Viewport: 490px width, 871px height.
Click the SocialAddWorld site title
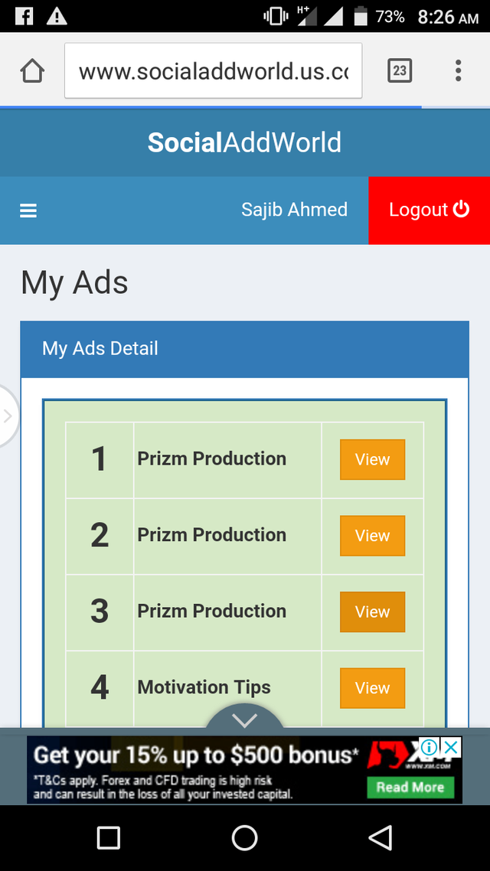244,143
